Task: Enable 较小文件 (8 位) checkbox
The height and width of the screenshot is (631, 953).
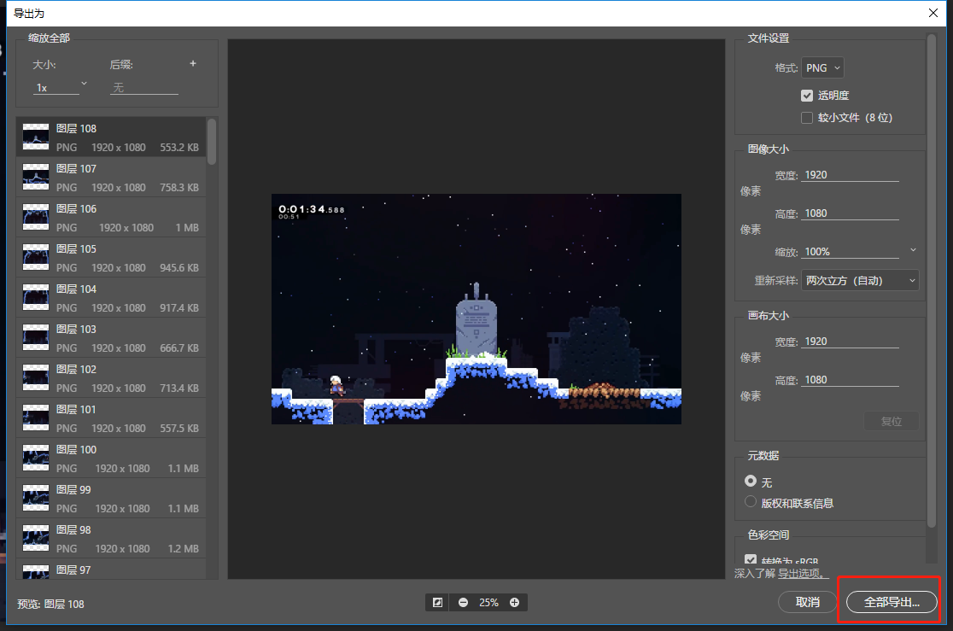Action: click(x=806, y=117)
